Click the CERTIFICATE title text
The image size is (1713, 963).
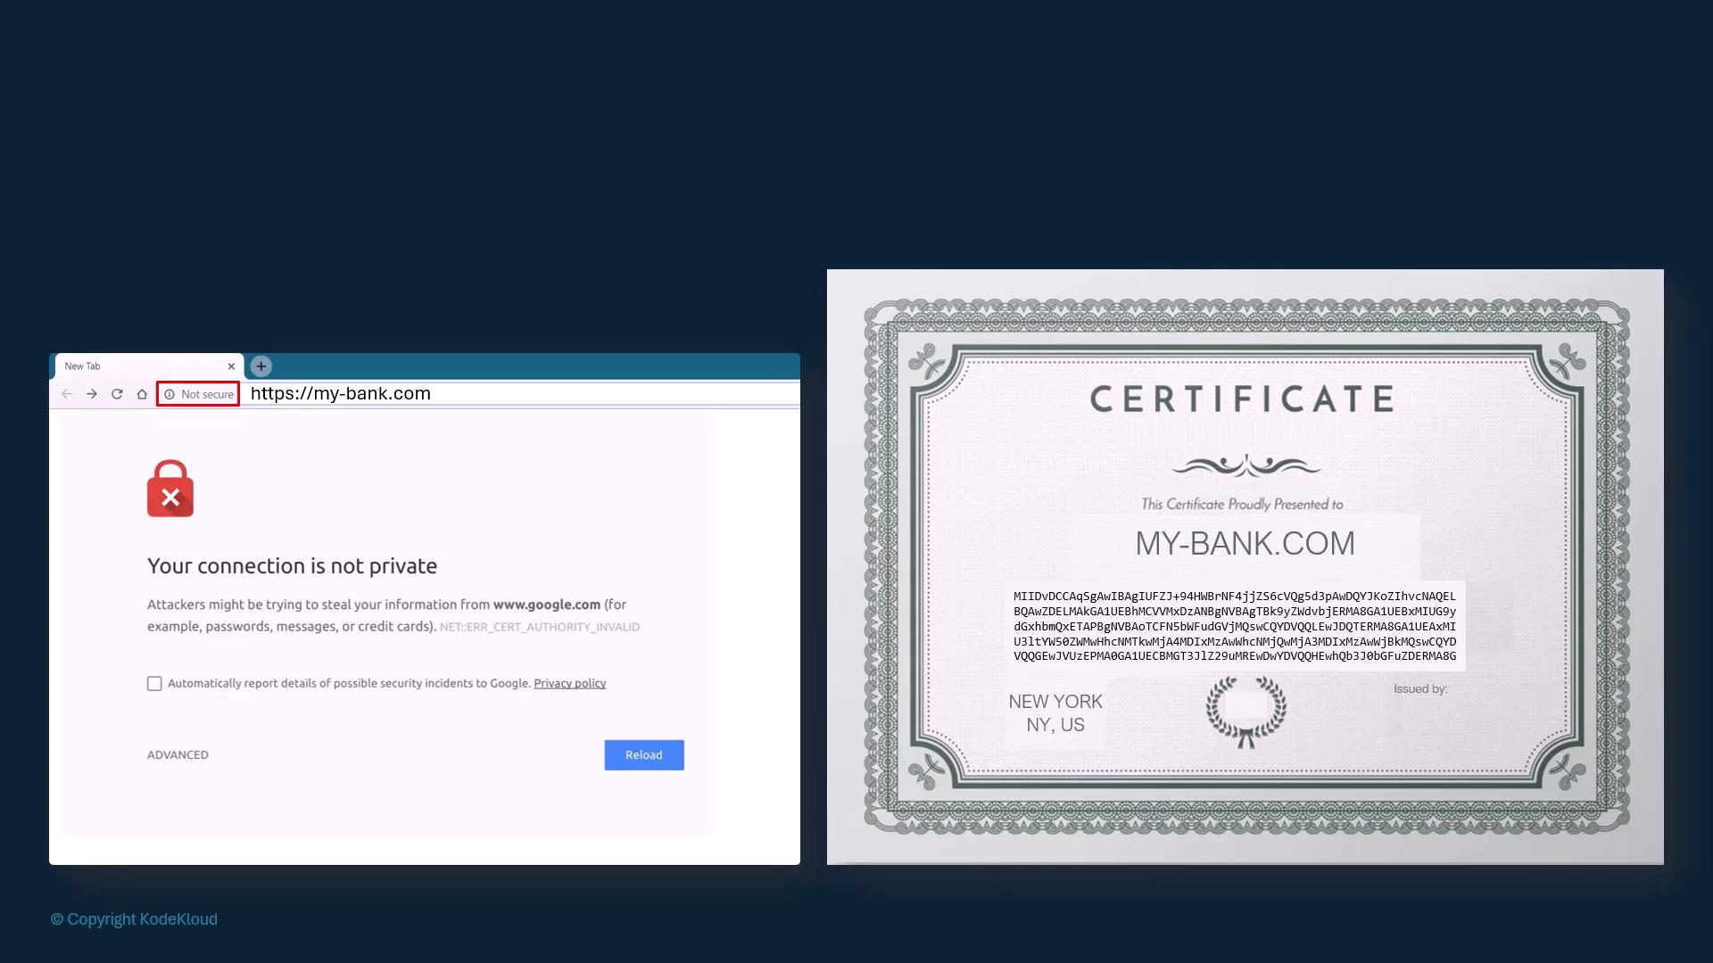pos(1243,399)
